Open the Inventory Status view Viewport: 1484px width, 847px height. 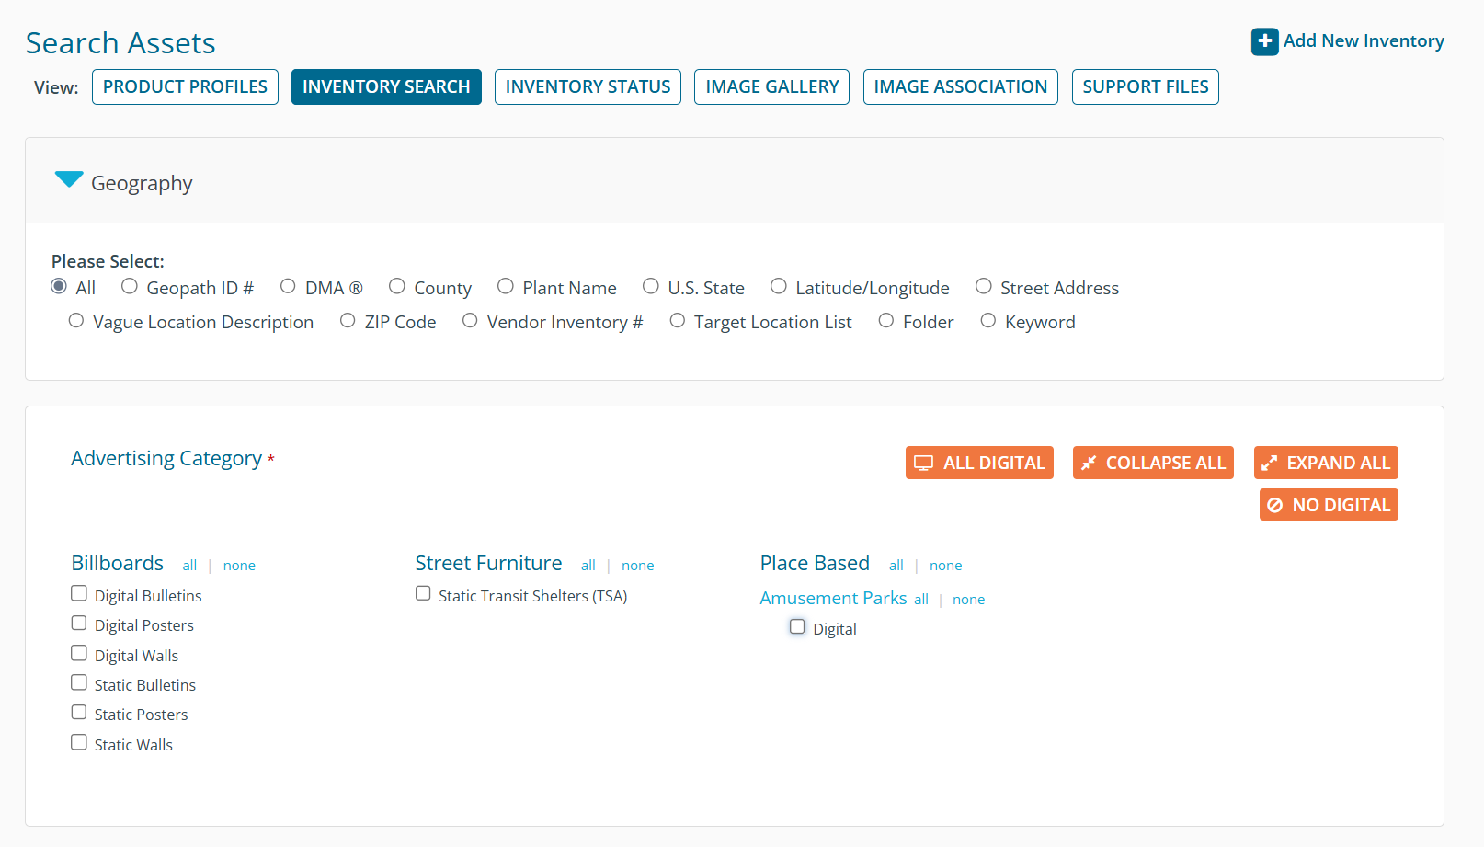point(588,87)
